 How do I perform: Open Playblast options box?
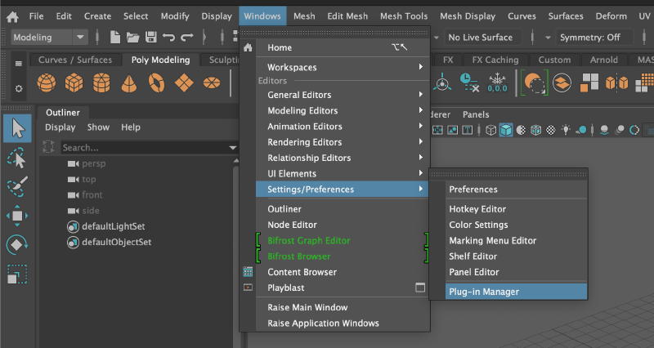click(x=420, y=288)
